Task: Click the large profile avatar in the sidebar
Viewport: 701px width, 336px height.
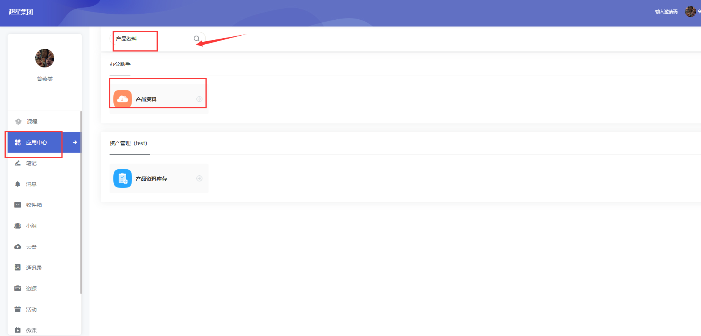Action: click(45, 58)
